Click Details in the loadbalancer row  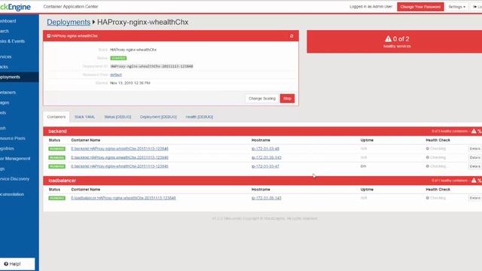(x=474, y=198)
